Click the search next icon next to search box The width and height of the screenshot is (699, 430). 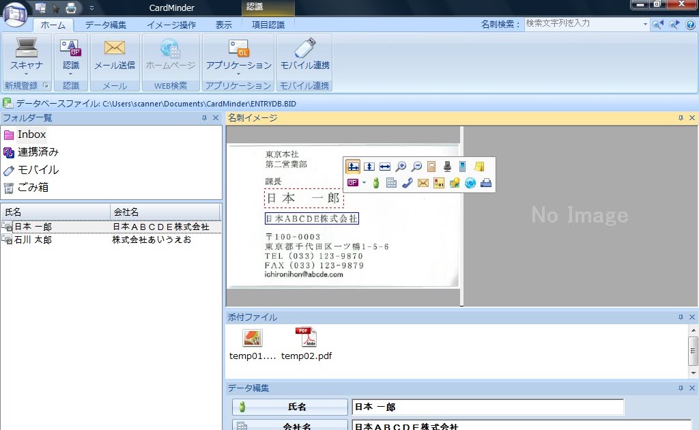pos(674,25)
